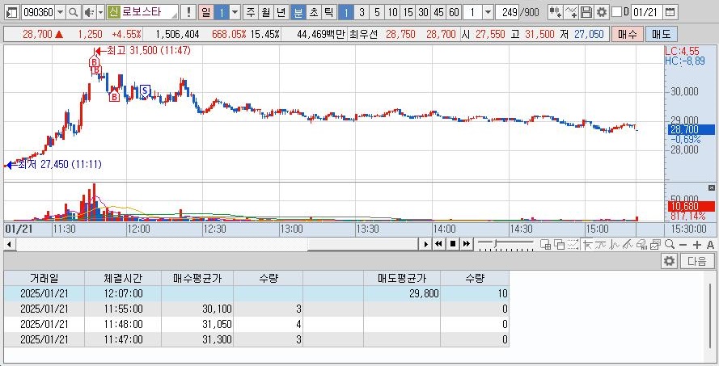The image size is (719, 366).
Task: Click the blue S sell marker on chart
Action: click(145, 90)
